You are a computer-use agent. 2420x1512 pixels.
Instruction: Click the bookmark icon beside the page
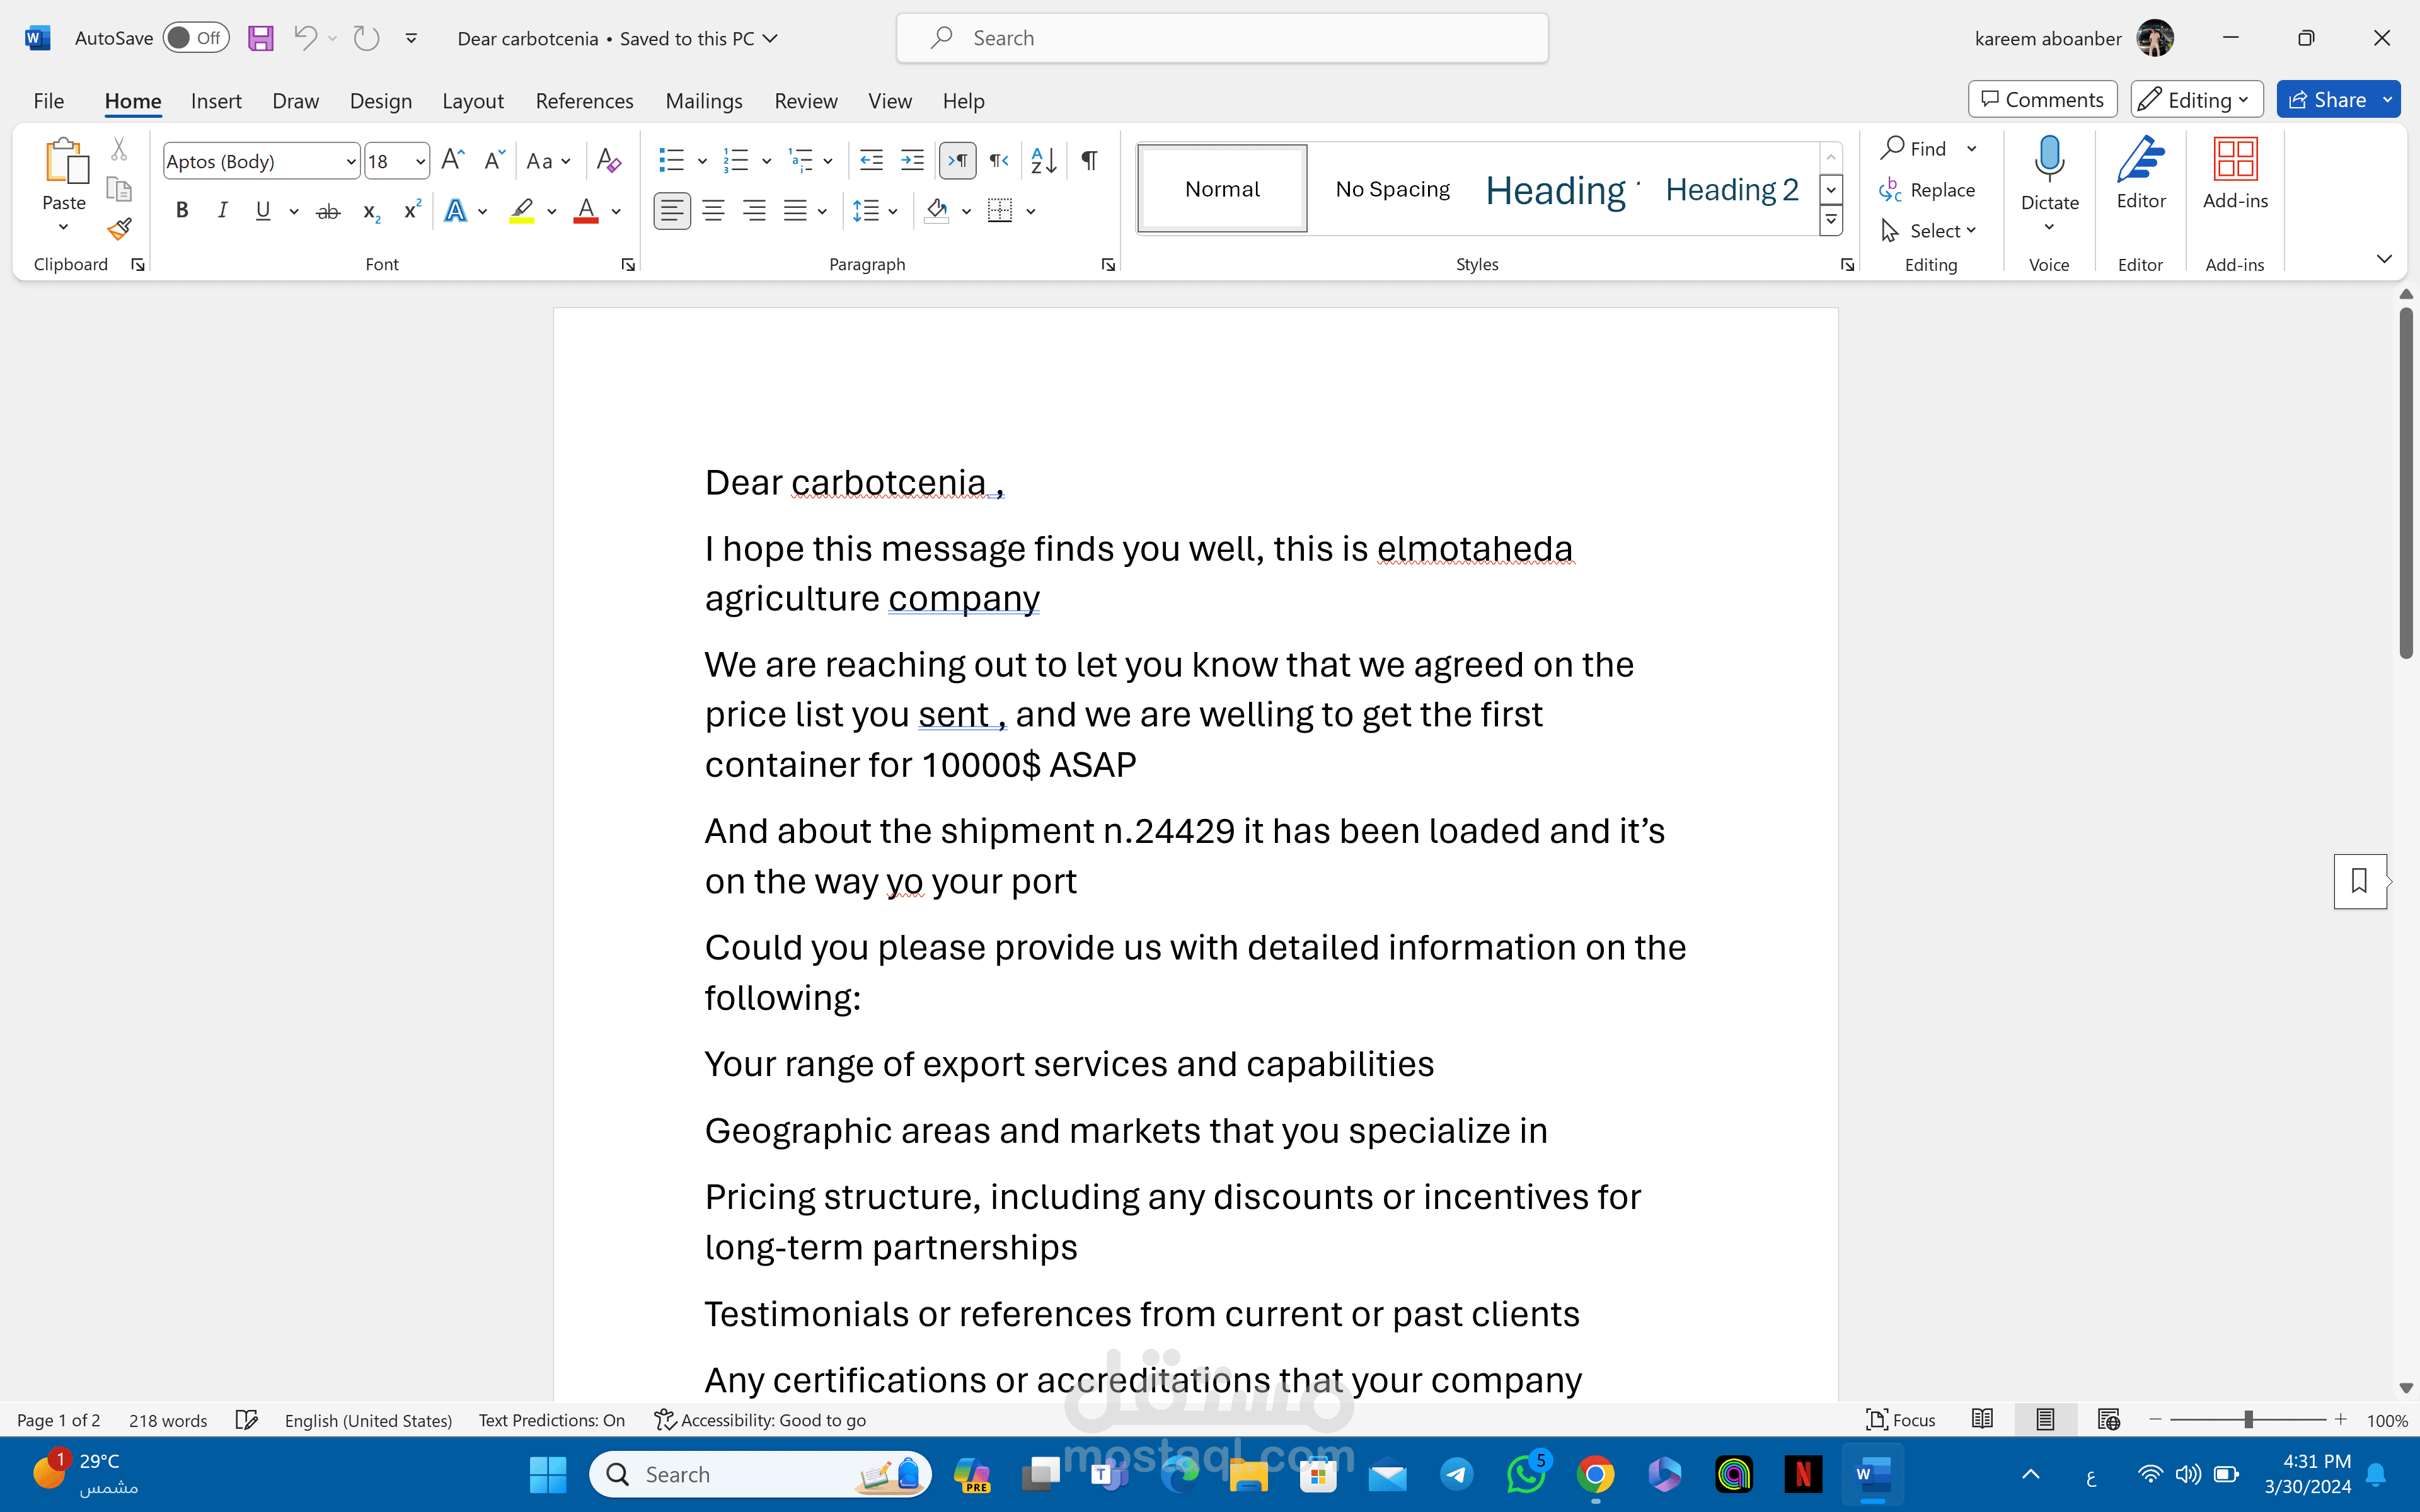click(x=2360, y=881)
